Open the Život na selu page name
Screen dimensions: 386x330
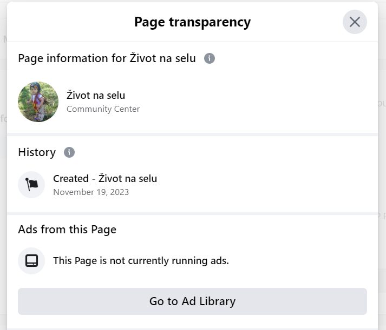96,95
